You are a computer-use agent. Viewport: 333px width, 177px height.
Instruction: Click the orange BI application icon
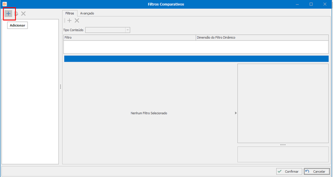pyautogui.click(x=5, y=4)
